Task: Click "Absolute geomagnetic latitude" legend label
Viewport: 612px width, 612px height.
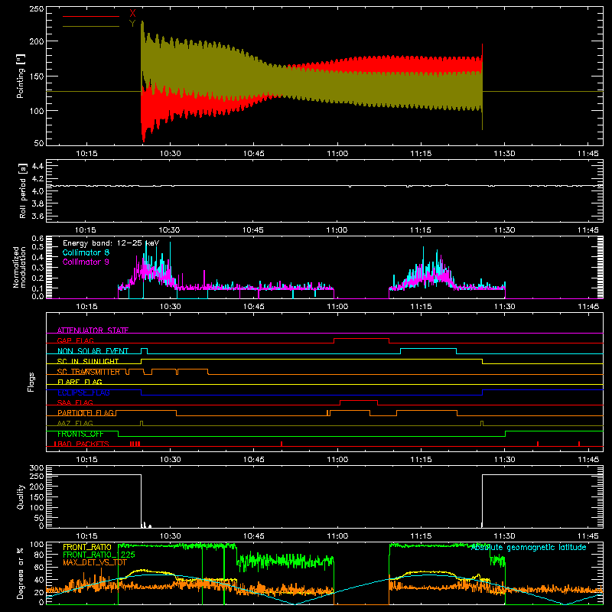Action: (529, 548)
